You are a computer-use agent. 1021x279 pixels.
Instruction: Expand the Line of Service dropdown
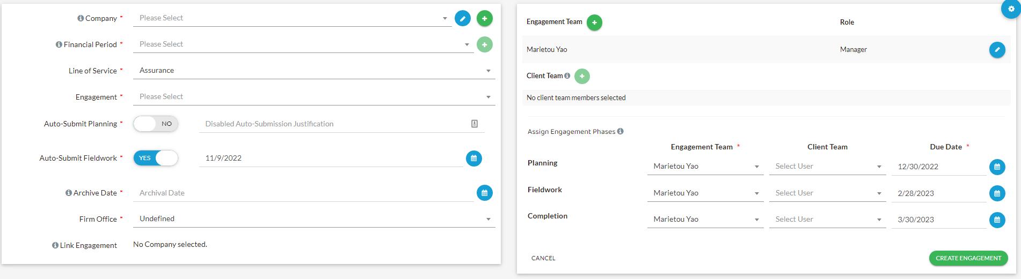point(313,71)
